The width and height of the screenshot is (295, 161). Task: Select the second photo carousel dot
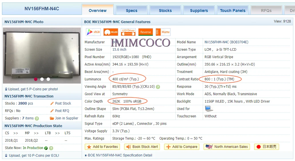[x=42, y=79]
